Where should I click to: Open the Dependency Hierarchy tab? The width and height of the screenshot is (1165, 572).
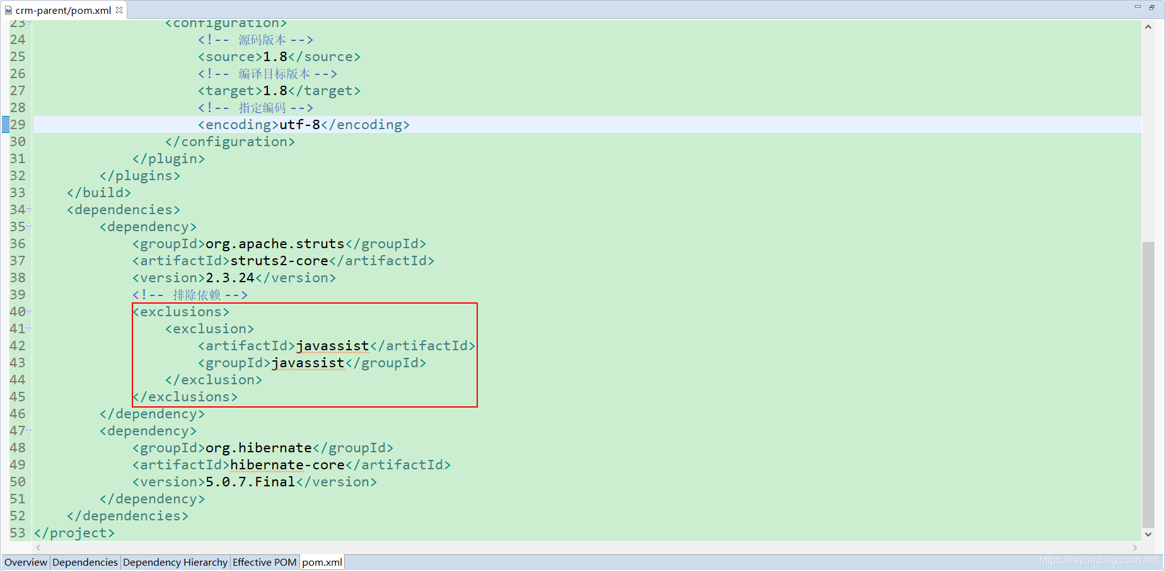coord(175,562)
